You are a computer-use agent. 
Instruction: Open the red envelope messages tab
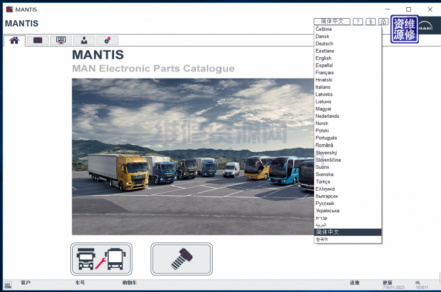[x=37, y=40]
